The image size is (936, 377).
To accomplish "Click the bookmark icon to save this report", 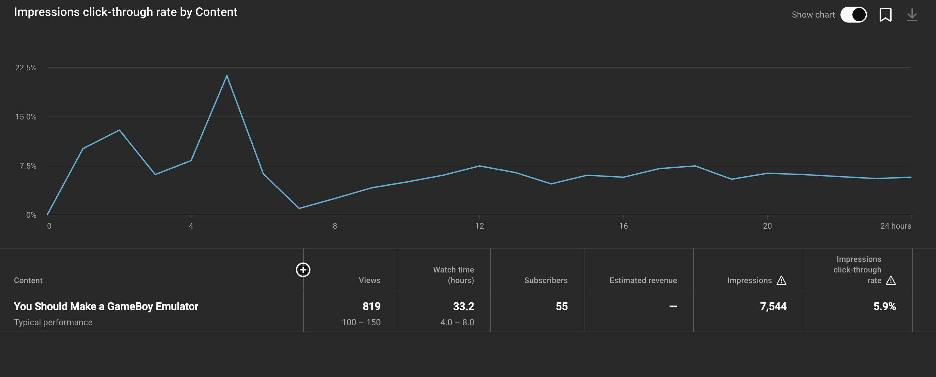I will click(x=886, y=14).
